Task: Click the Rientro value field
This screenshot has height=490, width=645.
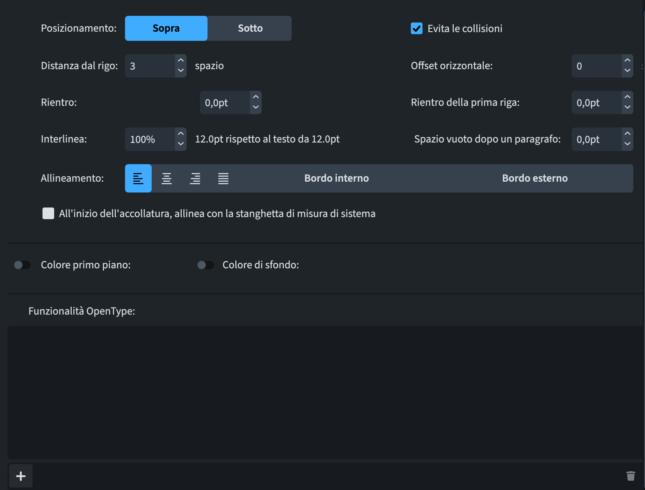Action: point(225,102)
